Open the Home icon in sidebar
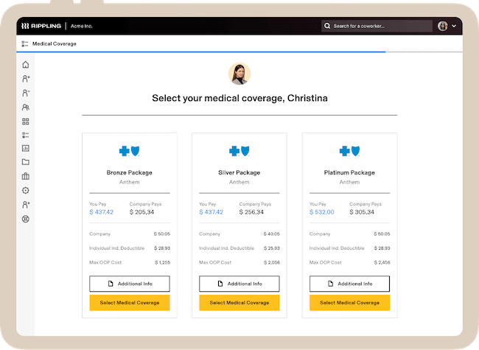479x350 pixels. point(26,64)
